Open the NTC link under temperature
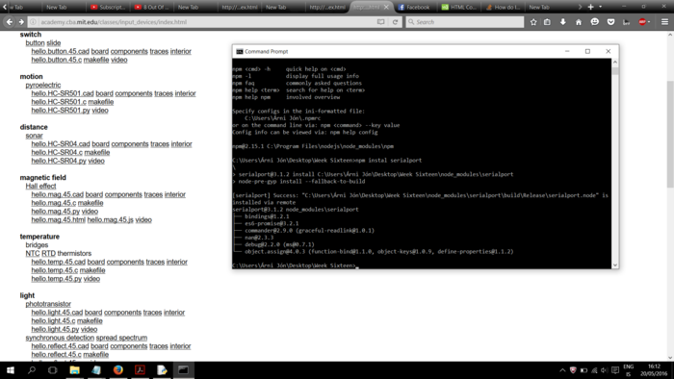Viewport: 674px width, 379px height. pos(32,253)
